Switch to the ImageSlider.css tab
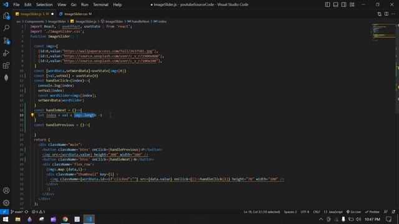Viewport: 399px width, 224px height. 75,14
